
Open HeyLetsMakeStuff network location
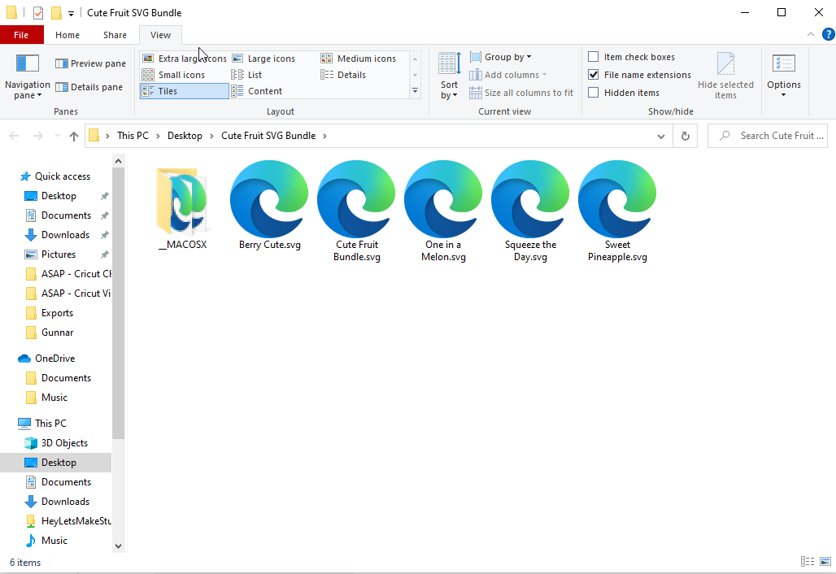coord(76,521)
